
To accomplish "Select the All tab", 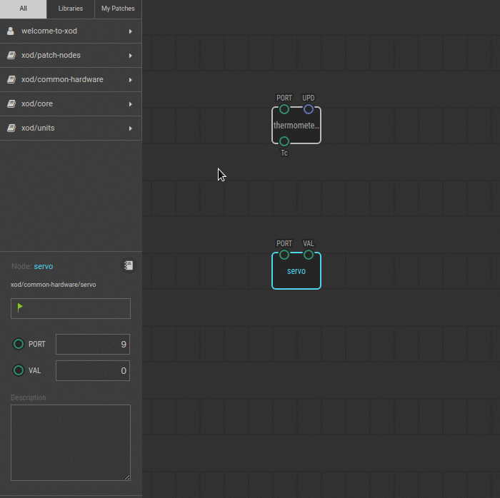I will coord(23,9).
